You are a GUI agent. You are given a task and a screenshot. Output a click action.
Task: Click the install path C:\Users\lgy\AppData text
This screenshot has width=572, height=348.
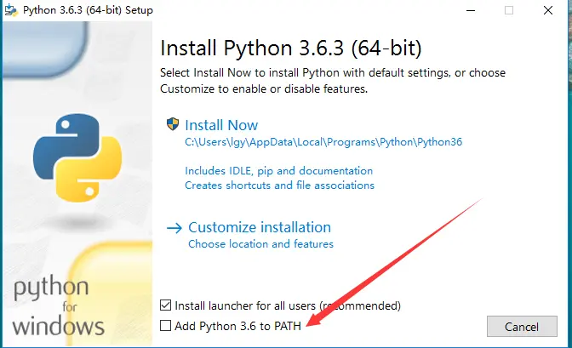pos(323,142)
